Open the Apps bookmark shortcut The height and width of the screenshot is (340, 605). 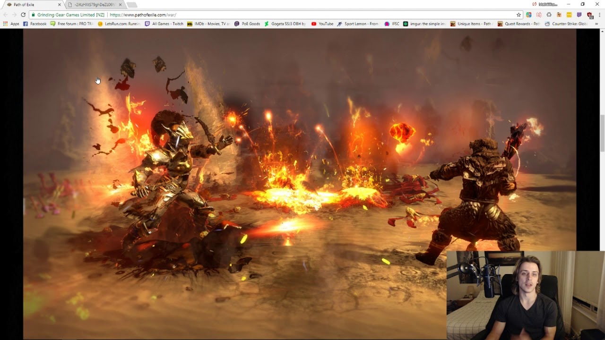point(11,24)
